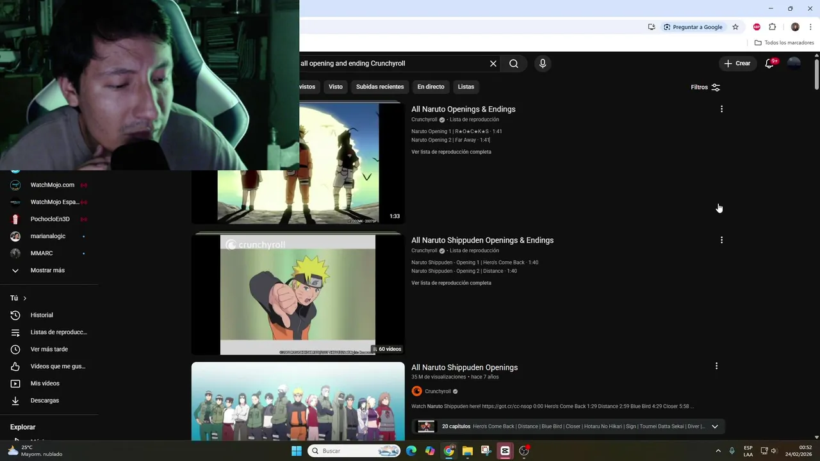Open the Tú section chevron
Screen dimensions: 820x461
25,298
